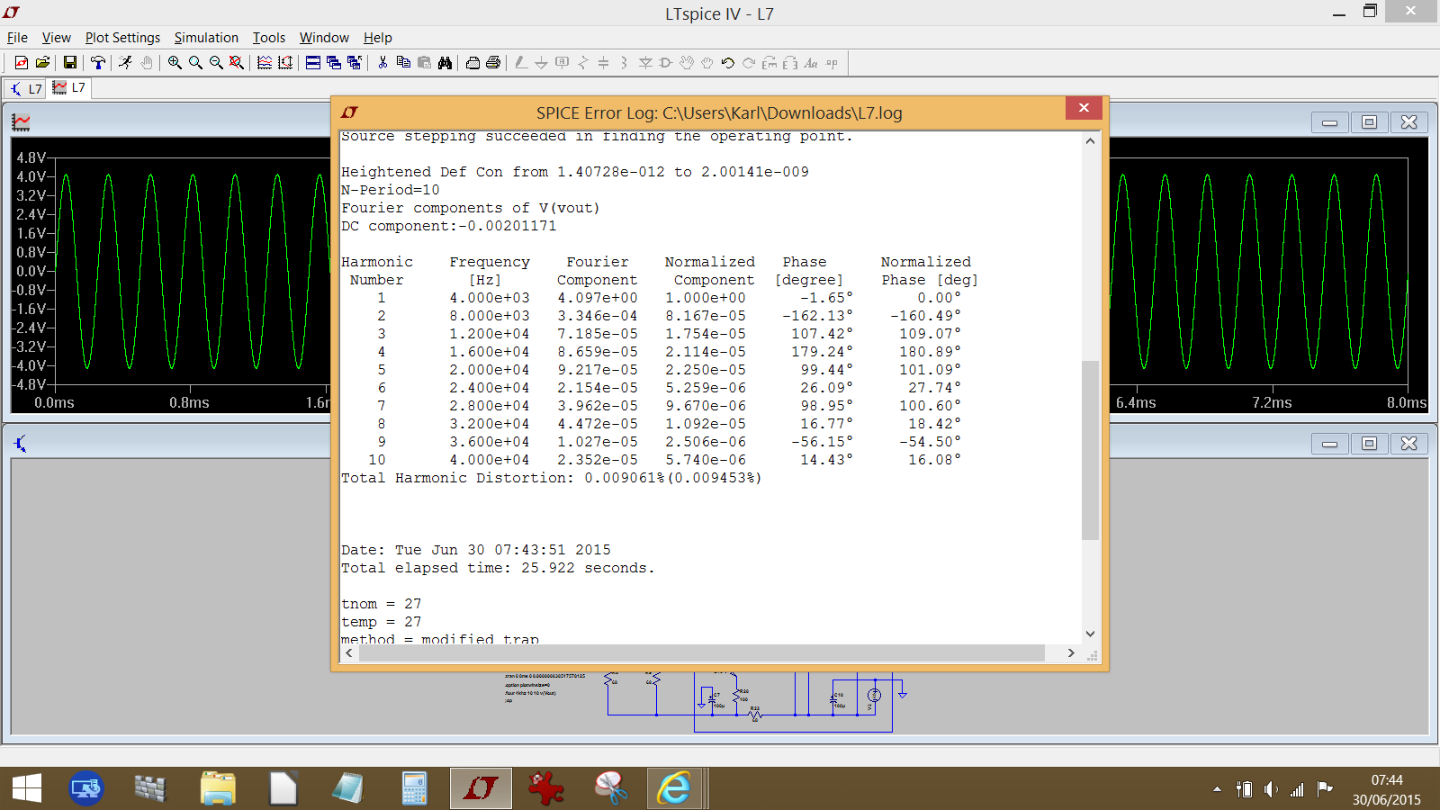This screenshot has width=1440, height=810.
Task: Click the Close All Windows icon
Action: [x=355, y=63]
